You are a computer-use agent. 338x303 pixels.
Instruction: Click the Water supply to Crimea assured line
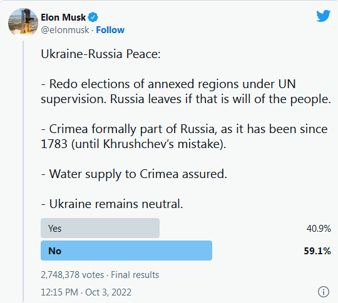coord(134,174)
